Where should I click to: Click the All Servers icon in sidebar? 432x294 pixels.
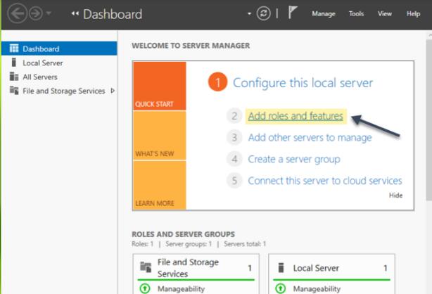coord(14,77)
